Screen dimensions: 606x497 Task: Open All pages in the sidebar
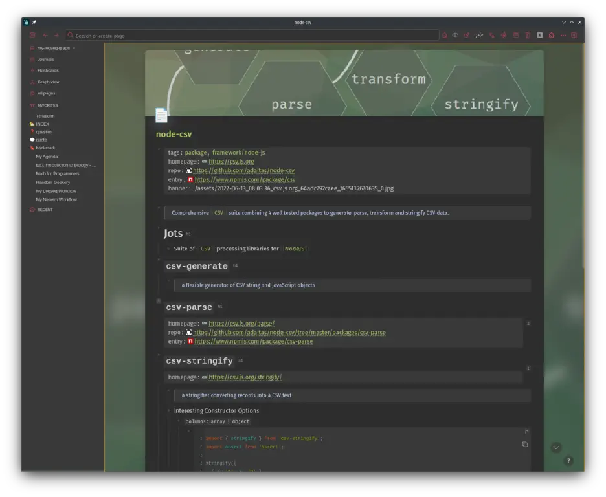[x=46, y=93]
